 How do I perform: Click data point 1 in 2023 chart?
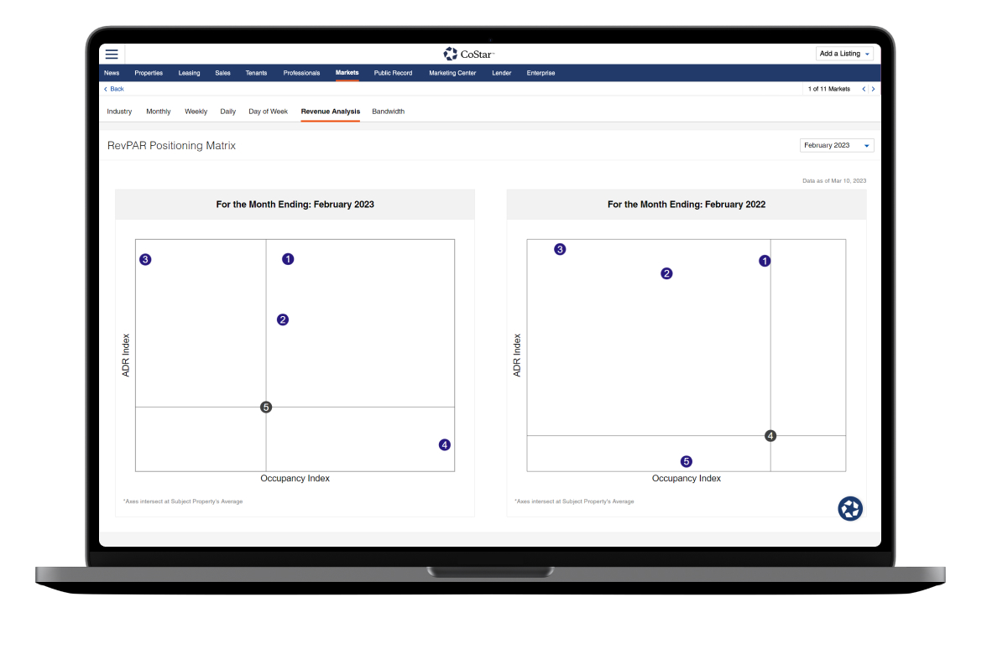point(288,259)
